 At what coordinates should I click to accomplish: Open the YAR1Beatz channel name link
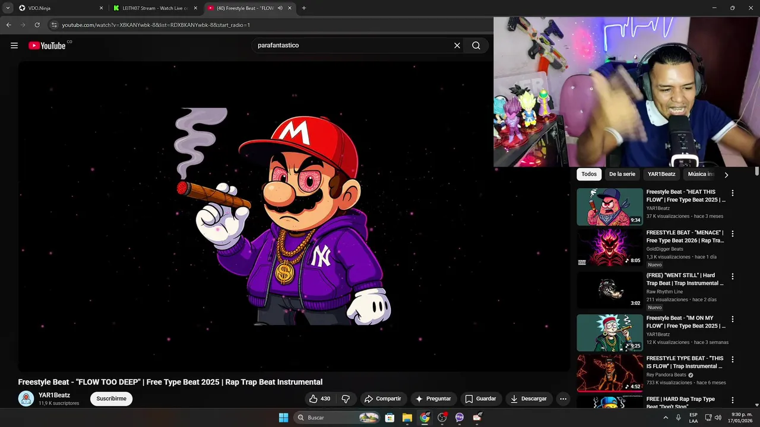54,395
